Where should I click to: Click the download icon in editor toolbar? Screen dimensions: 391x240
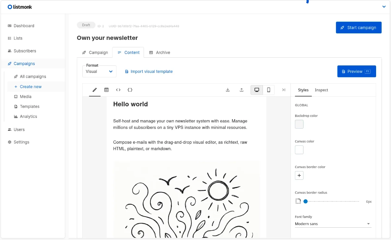point(228,90)
